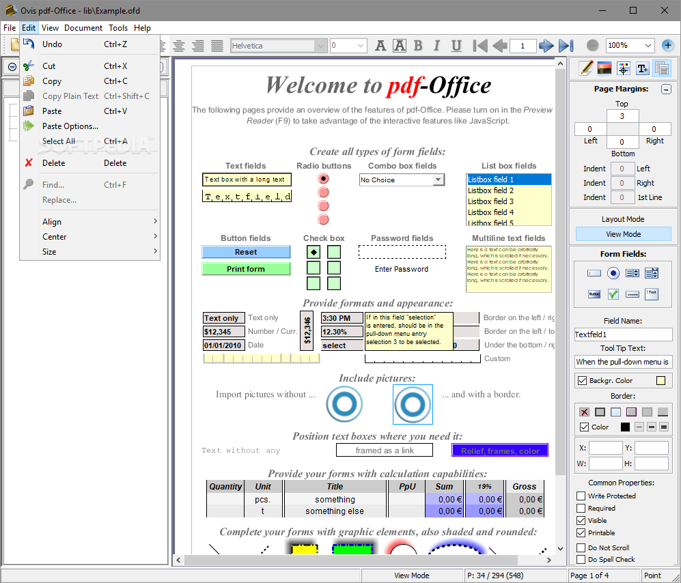Image resolution: width=681 pixels, height=583 pixels.
Task: Uncheck the Visible checkbox
Action: [x=581, y=520]
